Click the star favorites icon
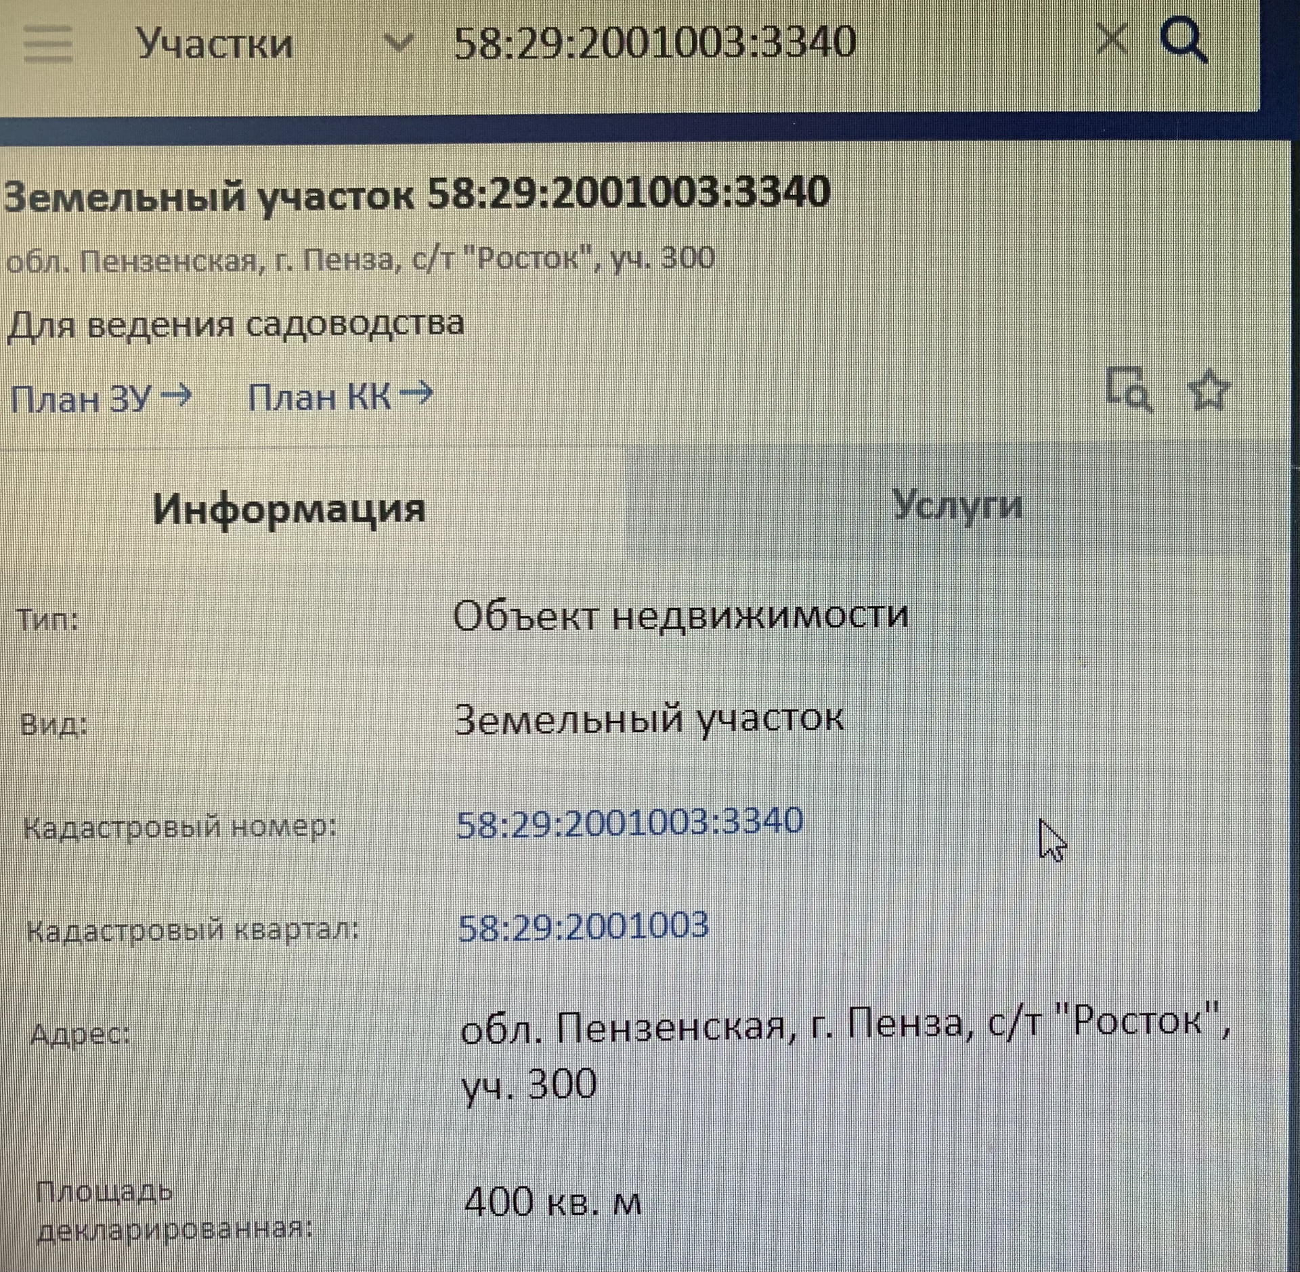Viewport: 1300px width, 1272px height. click(x=1209, y=391)
